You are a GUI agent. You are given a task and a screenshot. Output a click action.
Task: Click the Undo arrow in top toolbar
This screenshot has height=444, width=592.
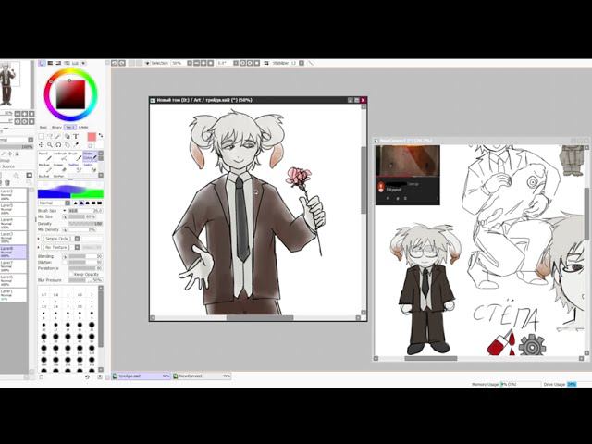[x=115, y=63]
